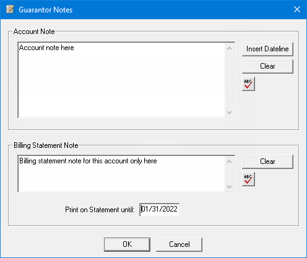
Task: Click the 'Guarantor Notes' title bar text
Action: point(46,10)
